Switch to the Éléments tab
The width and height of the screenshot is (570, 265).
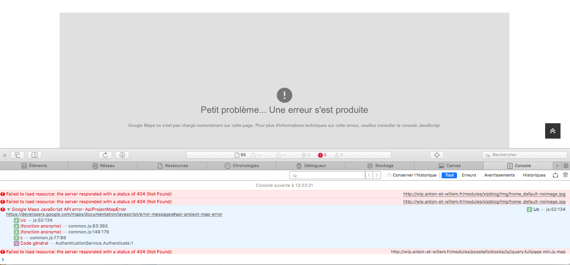[34, 166]
